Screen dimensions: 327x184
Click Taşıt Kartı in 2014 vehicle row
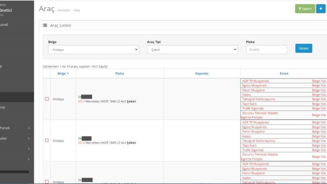(249, 145)
